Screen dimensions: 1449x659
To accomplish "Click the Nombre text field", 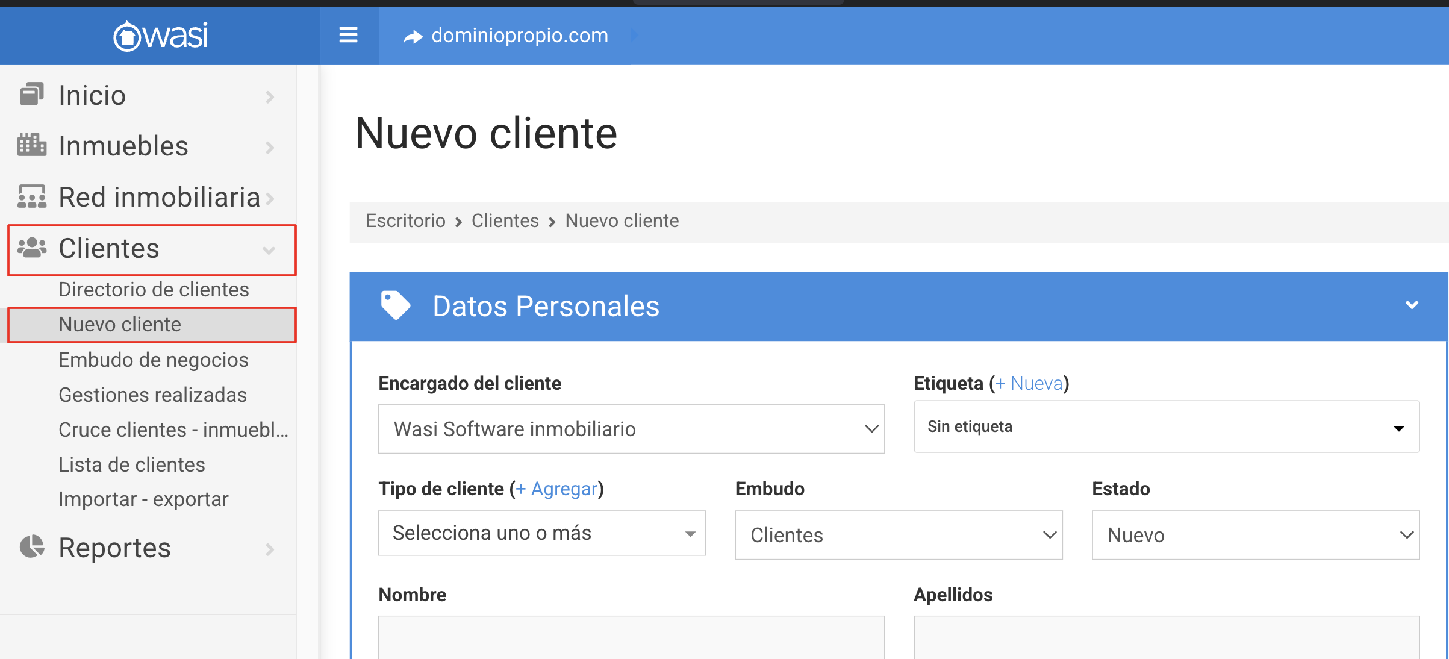I will coord(631,637).
